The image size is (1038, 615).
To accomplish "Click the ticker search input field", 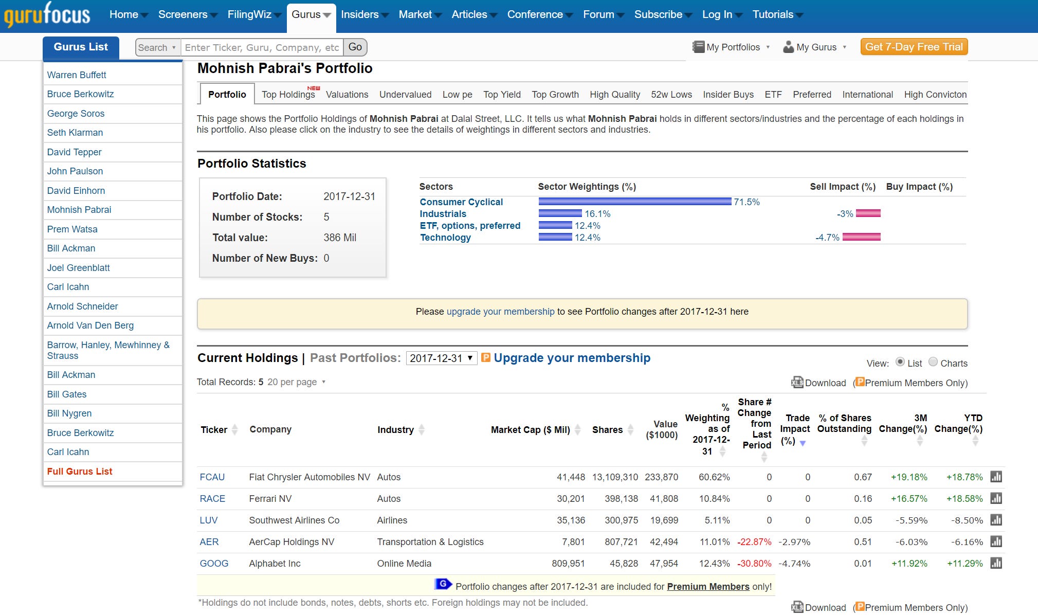I will (262, 47).
